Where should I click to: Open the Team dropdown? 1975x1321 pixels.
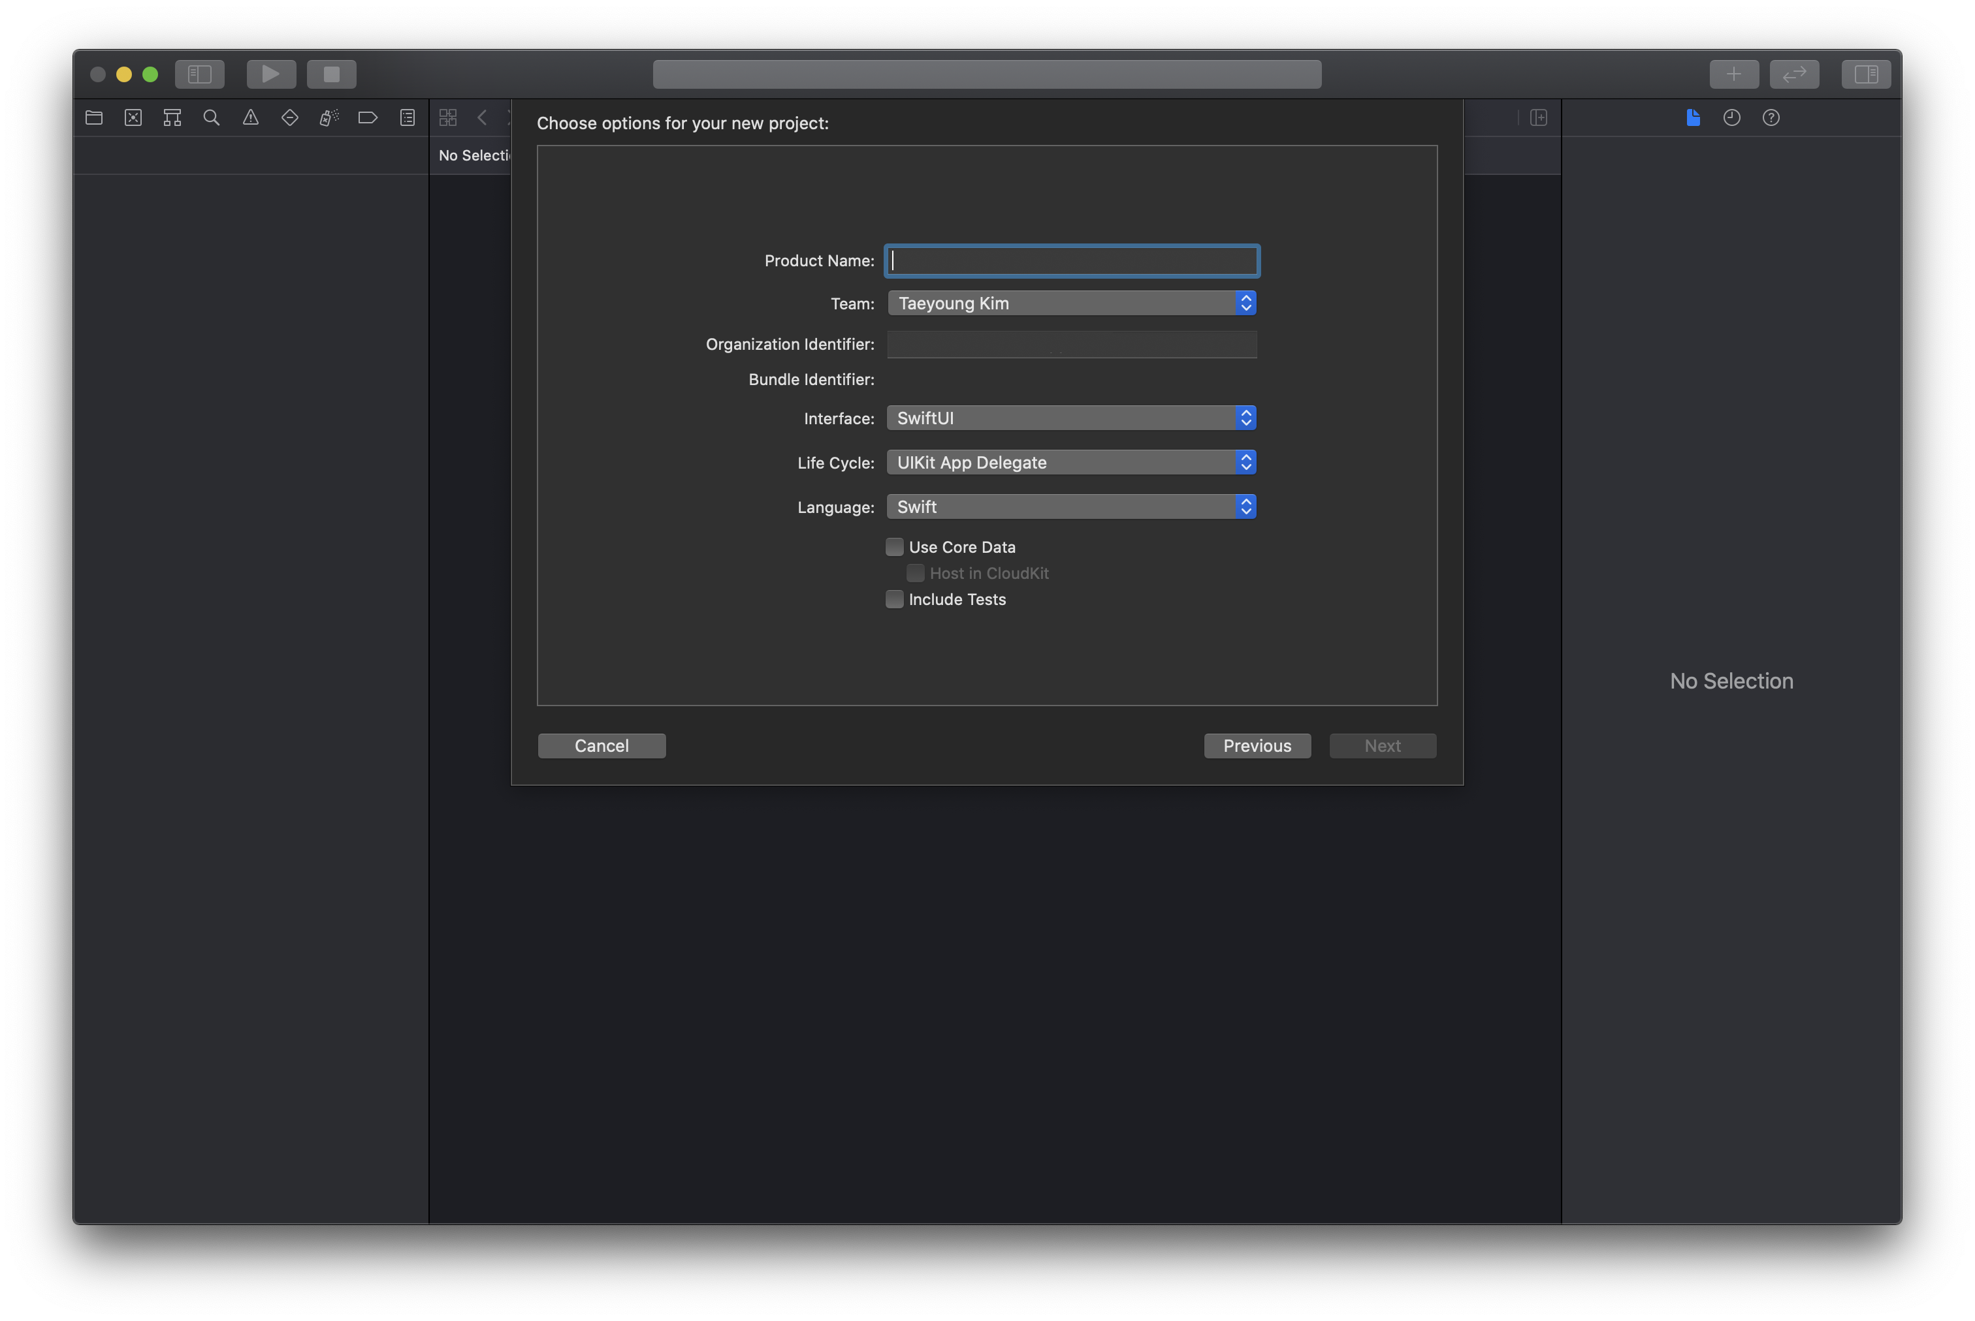(1071, 303)
